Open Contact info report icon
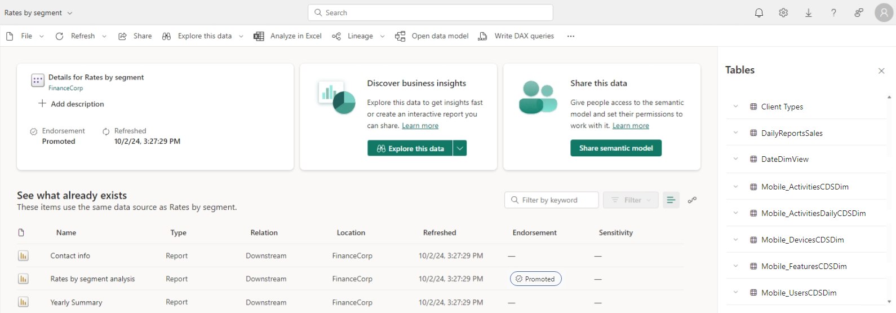 [x=23, y=256]
